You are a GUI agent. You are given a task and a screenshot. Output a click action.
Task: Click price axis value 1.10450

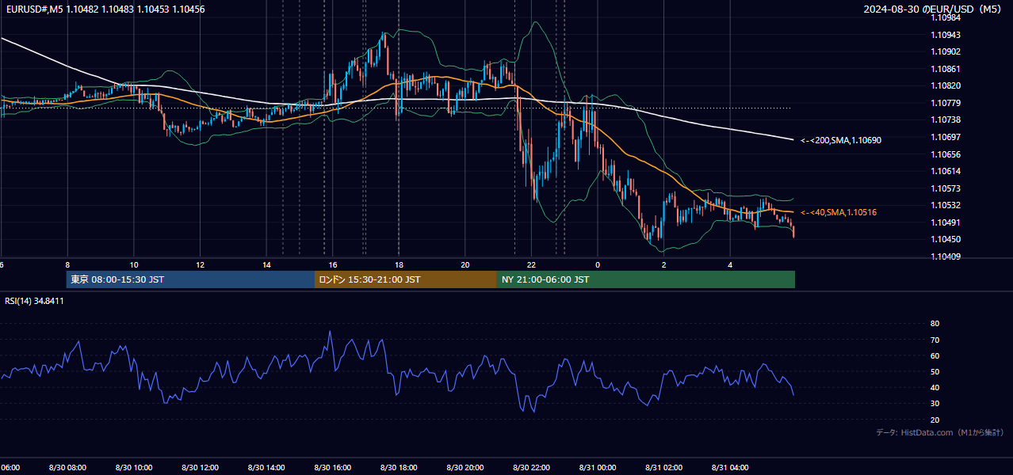click(x=946, y=239)
